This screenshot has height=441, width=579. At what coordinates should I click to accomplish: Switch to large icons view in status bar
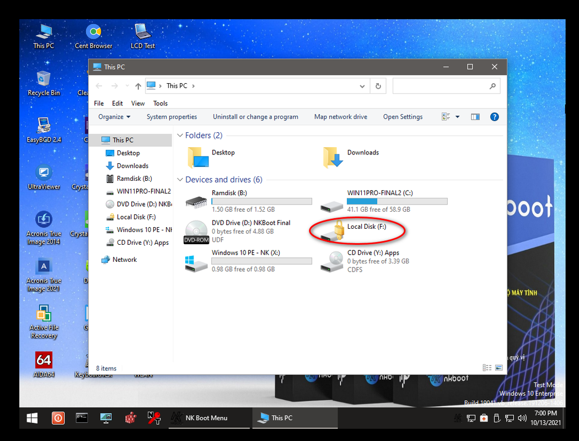[499, 368]
